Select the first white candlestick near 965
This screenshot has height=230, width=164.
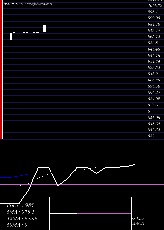[x=11, y=36]
